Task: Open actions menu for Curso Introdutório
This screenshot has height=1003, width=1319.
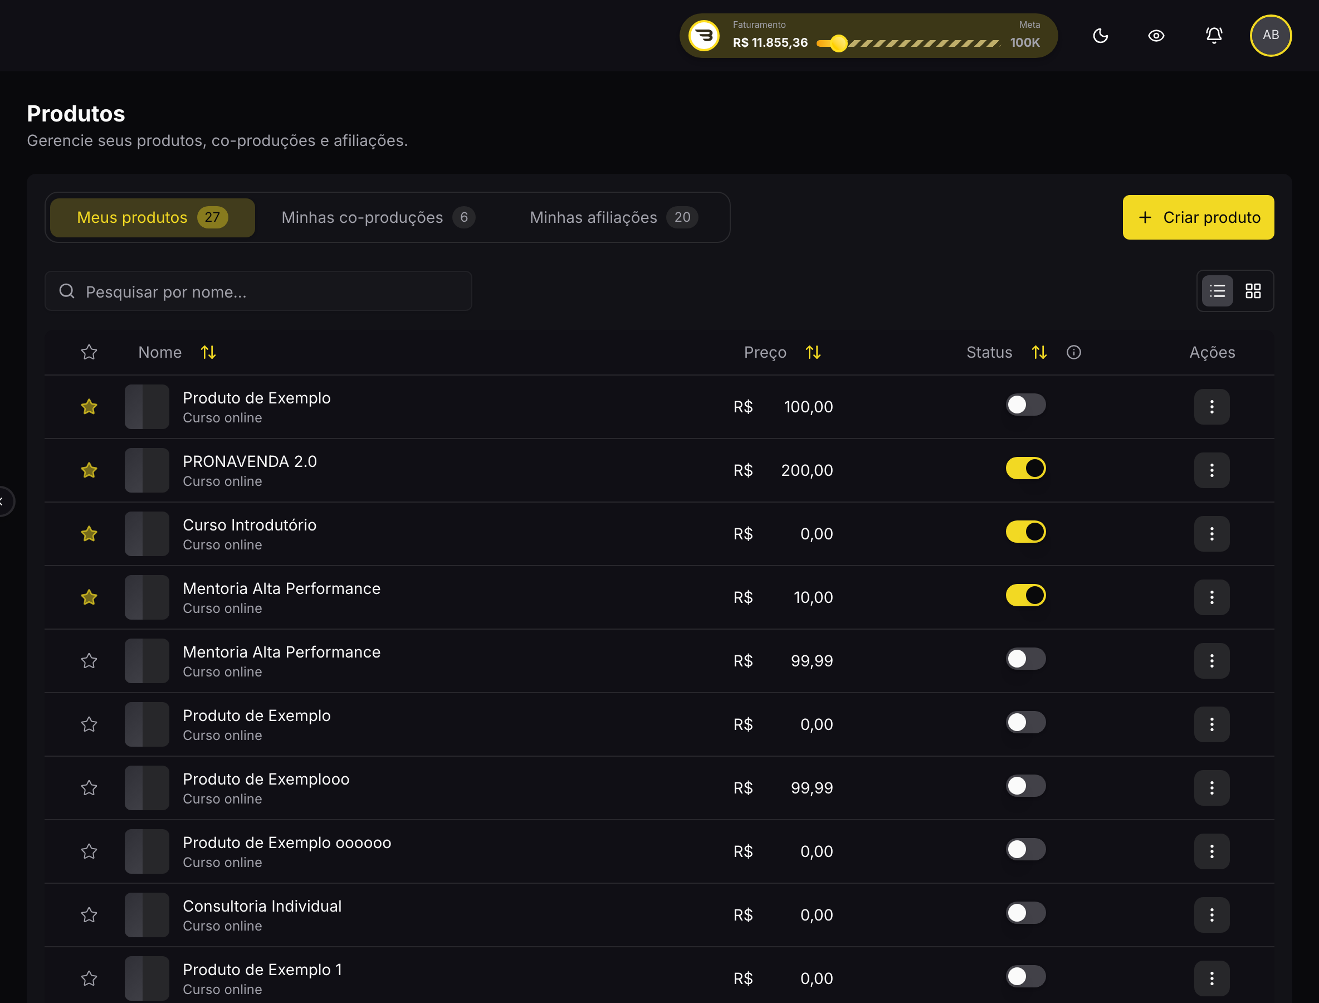Action: (x=1211, y=534)
